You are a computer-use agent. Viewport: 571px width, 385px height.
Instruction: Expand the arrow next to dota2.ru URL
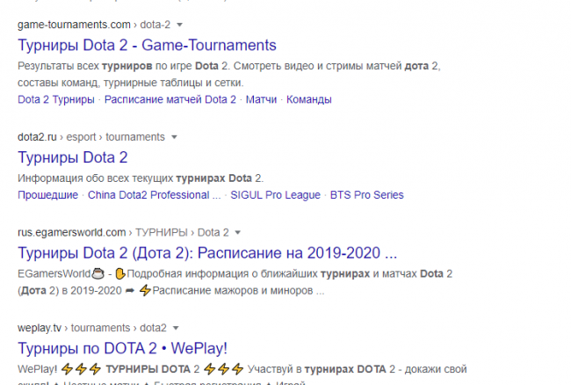coord(174,137)
